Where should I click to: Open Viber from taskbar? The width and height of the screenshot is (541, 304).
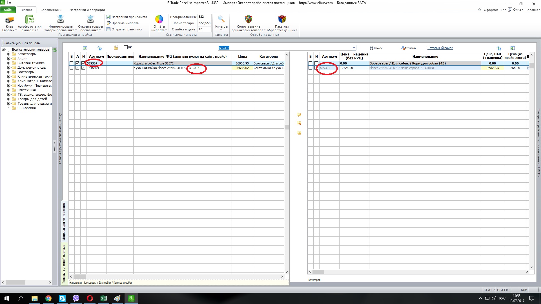click(x=76, y=298)
